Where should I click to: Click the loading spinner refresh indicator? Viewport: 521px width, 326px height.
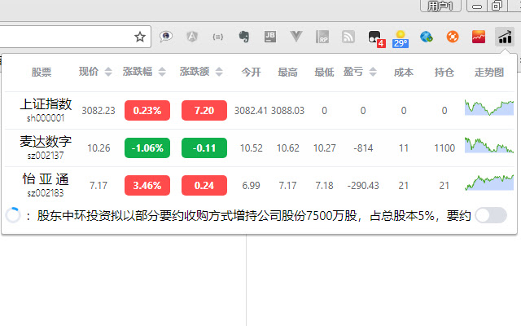(x=13, y=215)
